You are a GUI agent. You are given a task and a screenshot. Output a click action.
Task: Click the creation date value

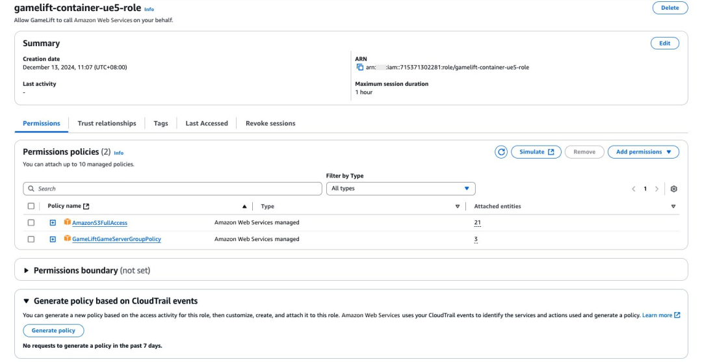point(75,68)
